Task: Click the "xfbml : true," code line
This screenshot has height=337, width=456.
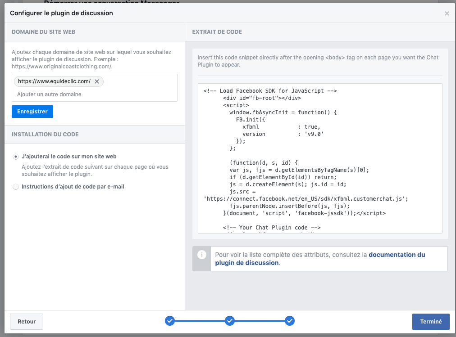Action: coord(281,127)
